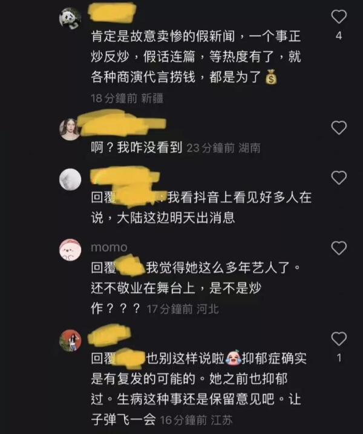Tap the reply text 让子弹飞一会
The height and width of the screenshot is (434, 363).
coord(195,410)
